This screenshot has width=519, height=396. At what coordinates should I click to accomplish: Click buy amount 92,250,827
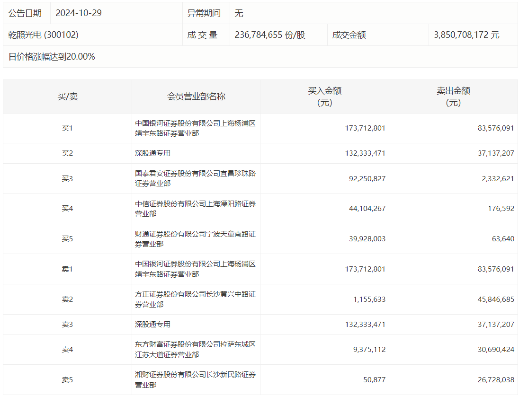click(367, 179)
